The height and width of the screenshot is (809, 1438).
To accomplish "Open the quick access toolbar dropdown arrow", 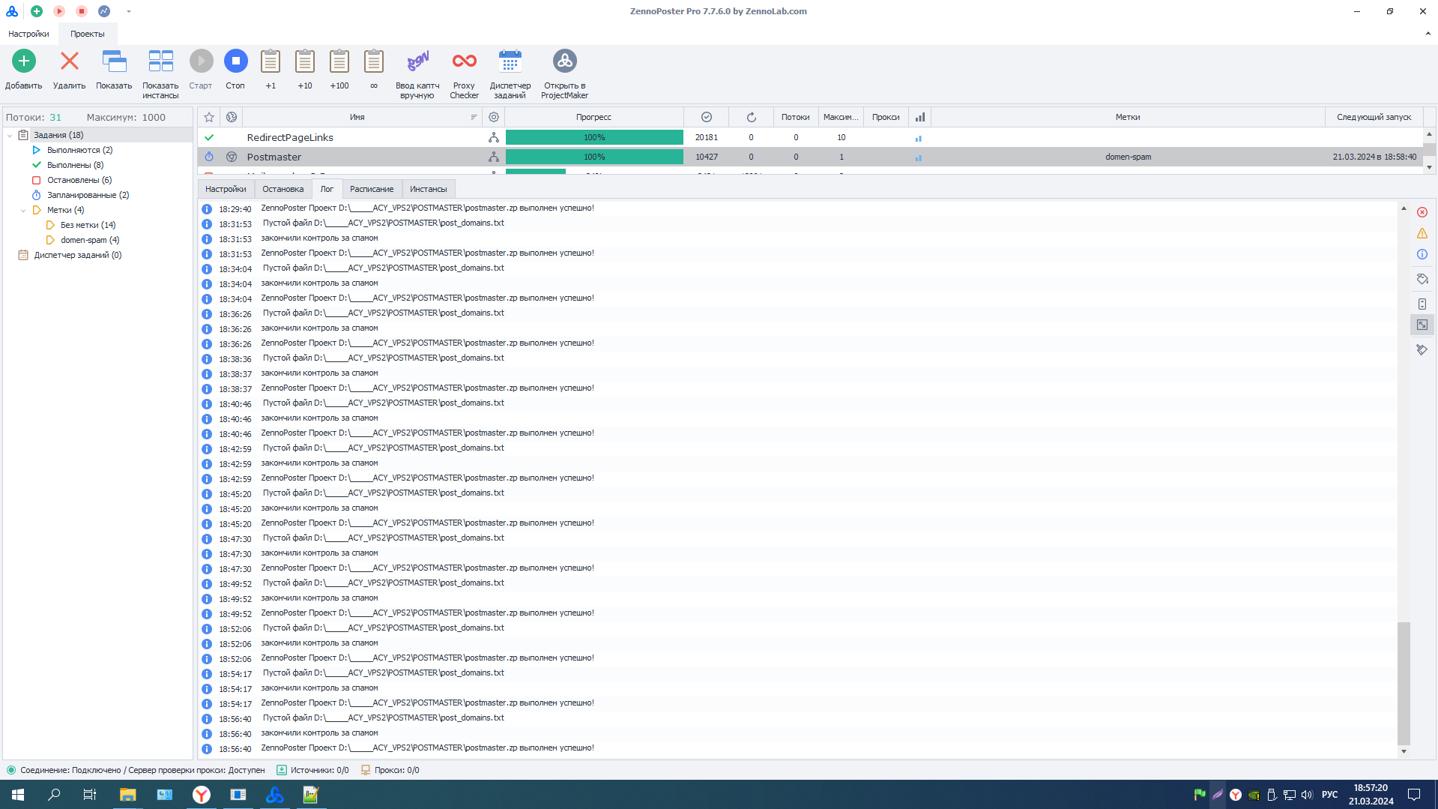I will click(x=129, y=11).
